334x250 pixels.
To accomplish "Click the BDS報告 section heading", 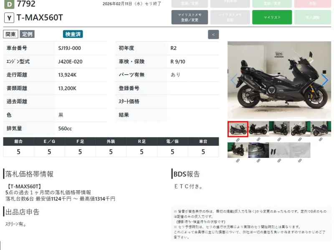I will [x=187, y=174].
